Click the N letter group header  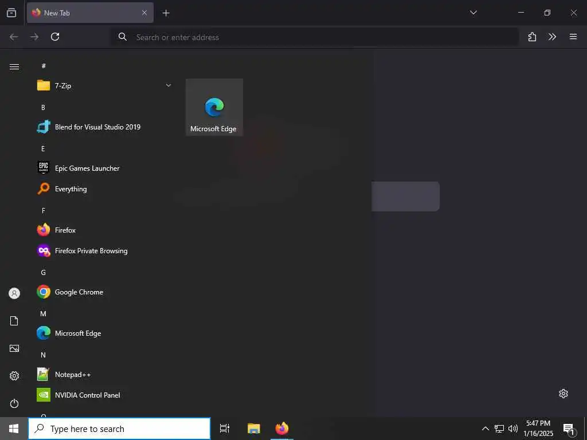(43, 355)
